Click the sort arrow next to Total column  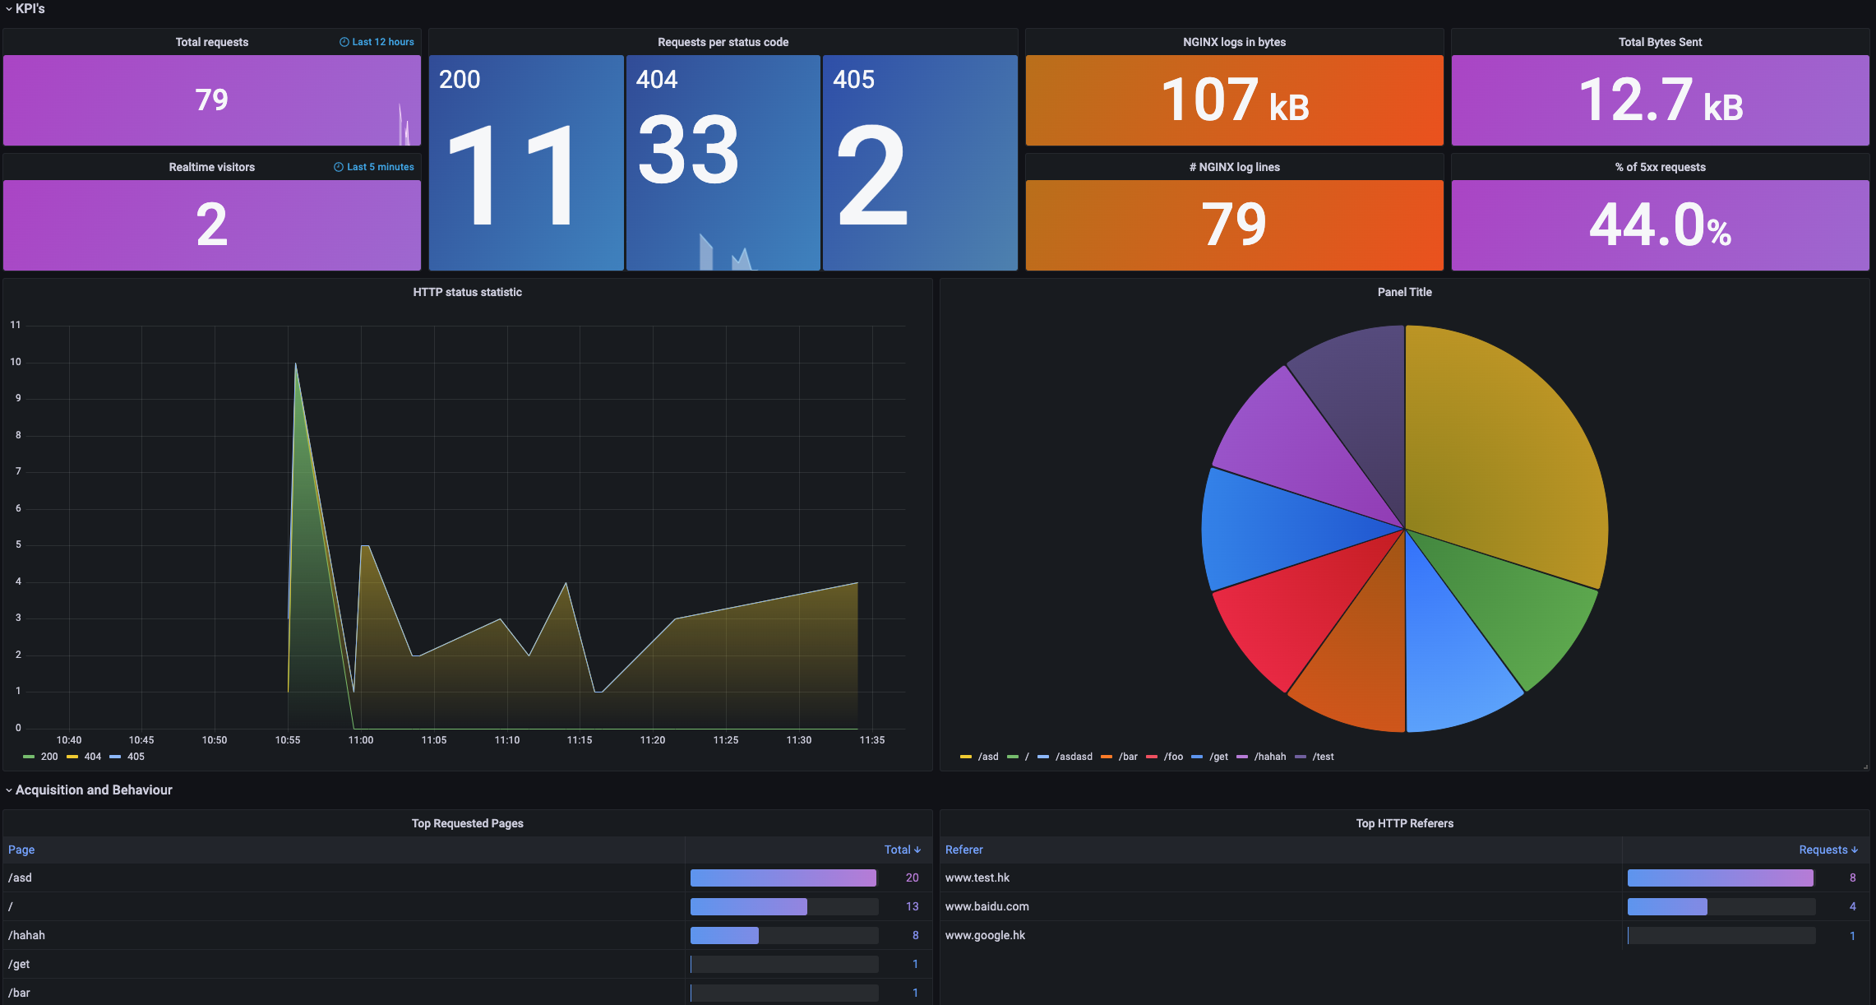(x=917, y=850)
